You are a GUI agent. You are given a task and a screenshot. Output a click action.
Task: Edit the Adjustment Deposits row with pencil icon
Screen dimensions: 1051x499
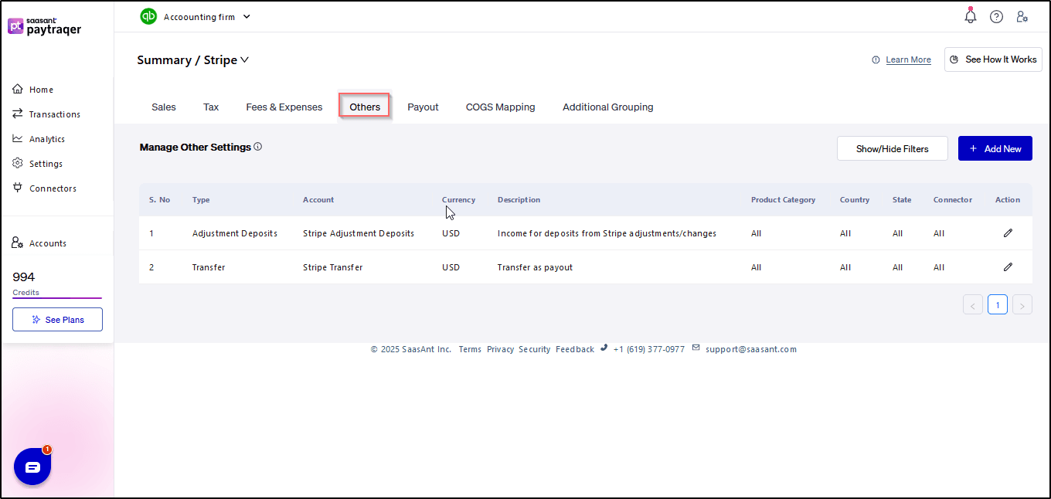pyautogui.click(x=1008, y=233)
